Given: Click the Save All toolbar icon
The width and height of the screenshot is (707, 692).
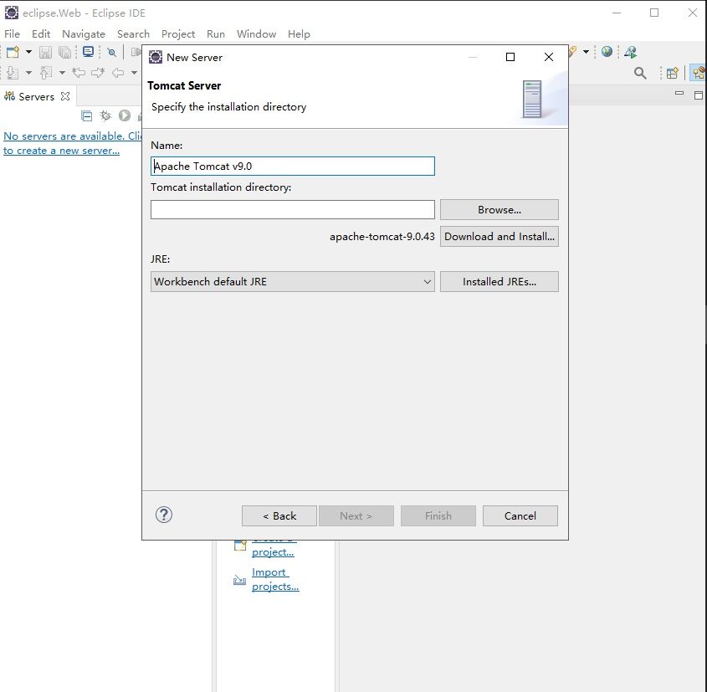Looking at the screenshot, I should click(x=65, y=52).
